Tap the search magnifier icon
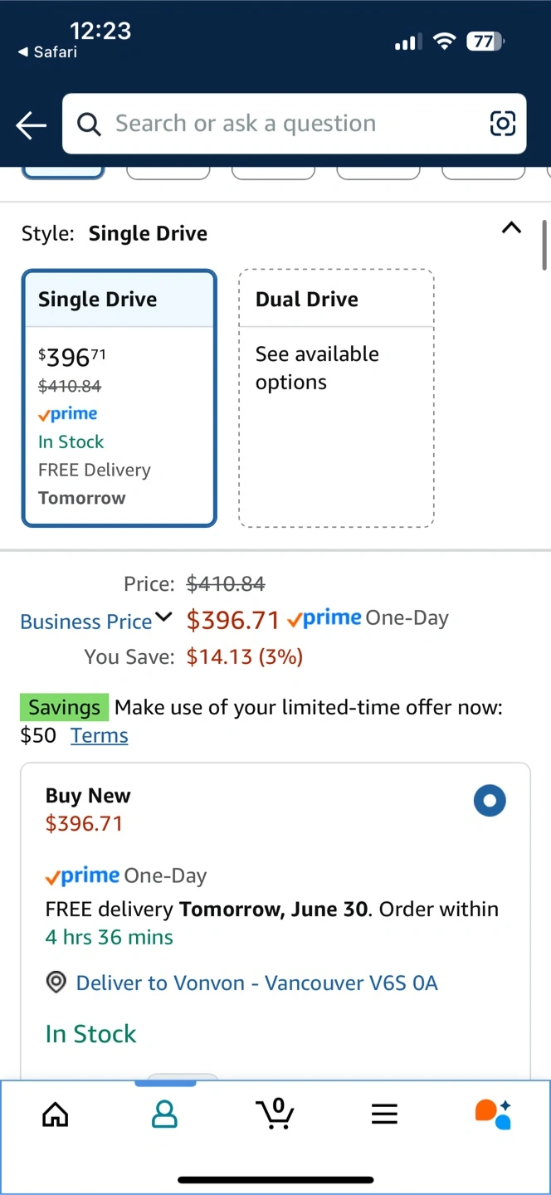 (89, 124)
